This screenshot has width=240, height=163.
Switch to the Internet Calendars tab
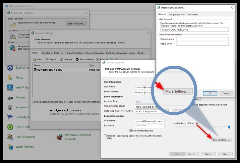point(94,53)
